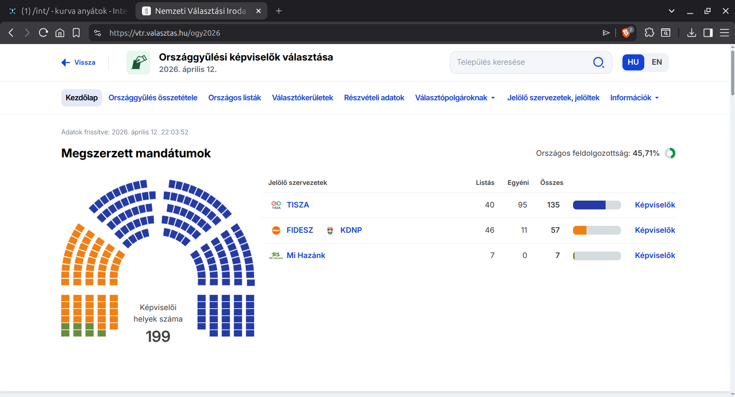Click the Összes column header
Image resolution: width=735 pixels, height=397 pixels.
pyautogui.click(x=552, y=183)
